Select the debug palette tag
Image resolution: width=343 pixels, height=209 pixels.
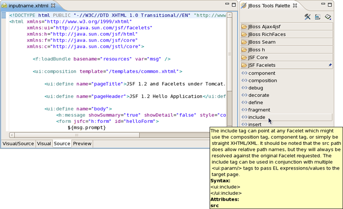(x=287, y=88)
